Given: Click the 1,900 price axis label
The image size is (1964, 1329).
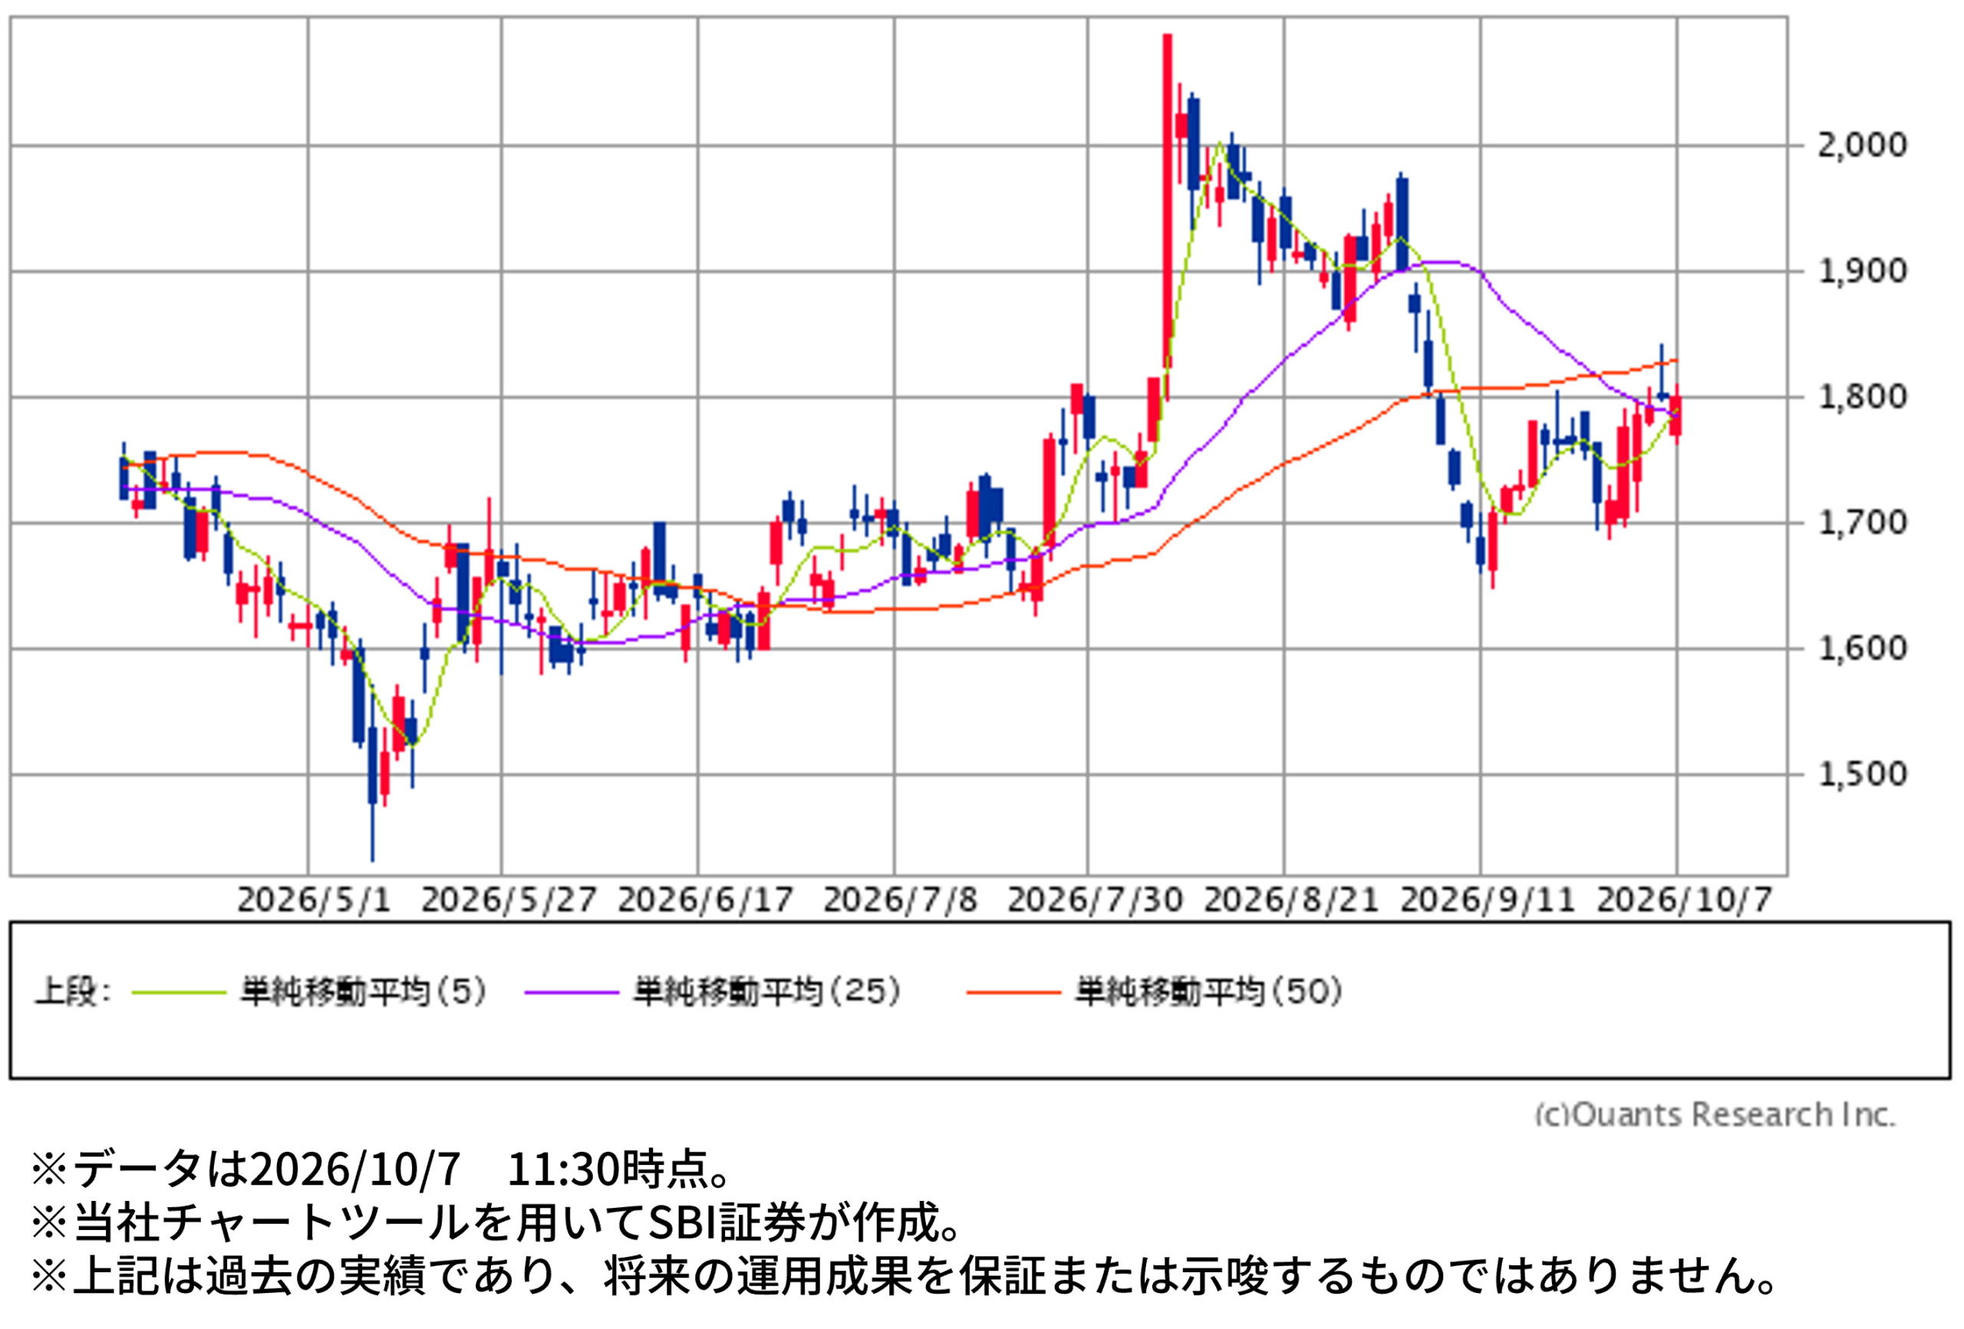Looking at the screenshot, I should pos(1862,271).
